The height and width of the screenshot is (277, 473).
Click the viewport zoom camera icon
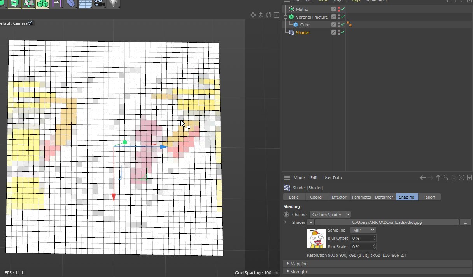[x=261, y=15]
